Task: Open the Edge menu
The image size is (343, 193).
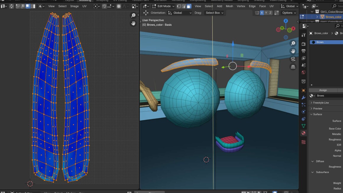Action: tap(252, 6)
